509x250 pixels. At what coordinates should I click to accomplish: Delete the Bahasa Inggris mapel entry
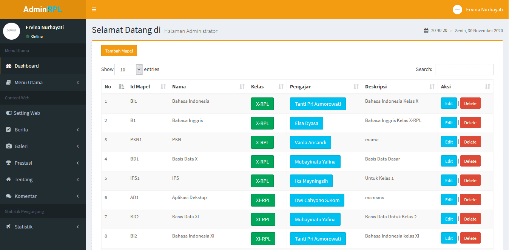pyautogui.click(x=470, y=122)
